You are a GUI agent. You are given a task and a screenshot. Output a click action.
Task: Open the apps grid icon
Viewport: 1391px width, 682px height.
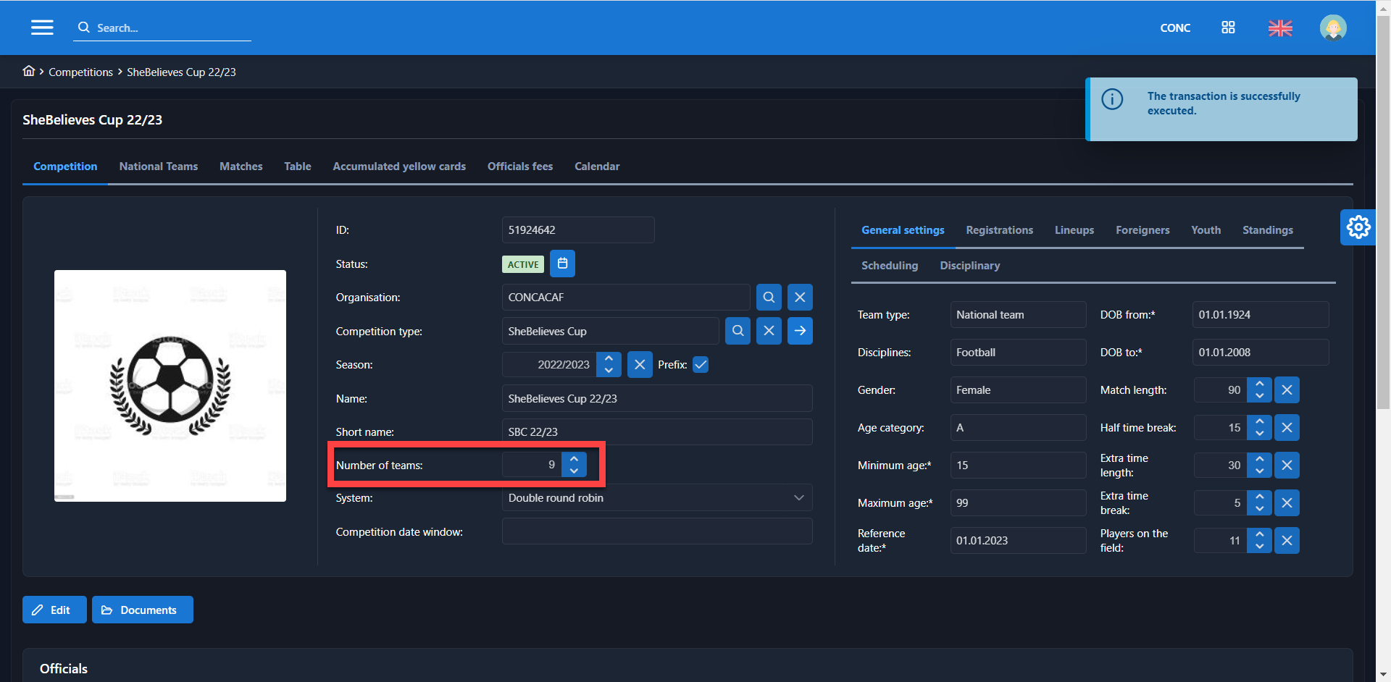(1228, 28)
